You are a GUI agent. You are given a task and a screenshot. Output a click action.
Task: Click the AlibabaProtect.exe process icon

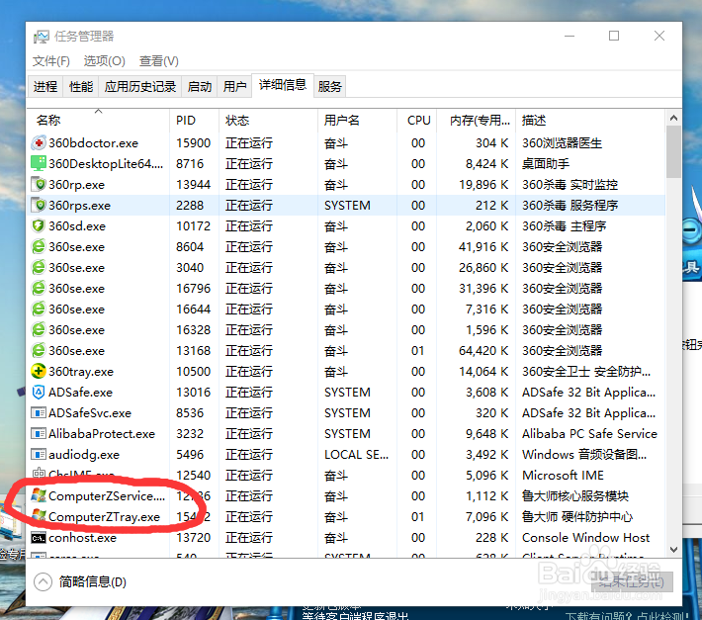point(39,434)
